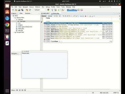The height and width of the screenshot is (94, 125).
Task: Show Applications grid in the dock
Action: [x=7, y=91]
